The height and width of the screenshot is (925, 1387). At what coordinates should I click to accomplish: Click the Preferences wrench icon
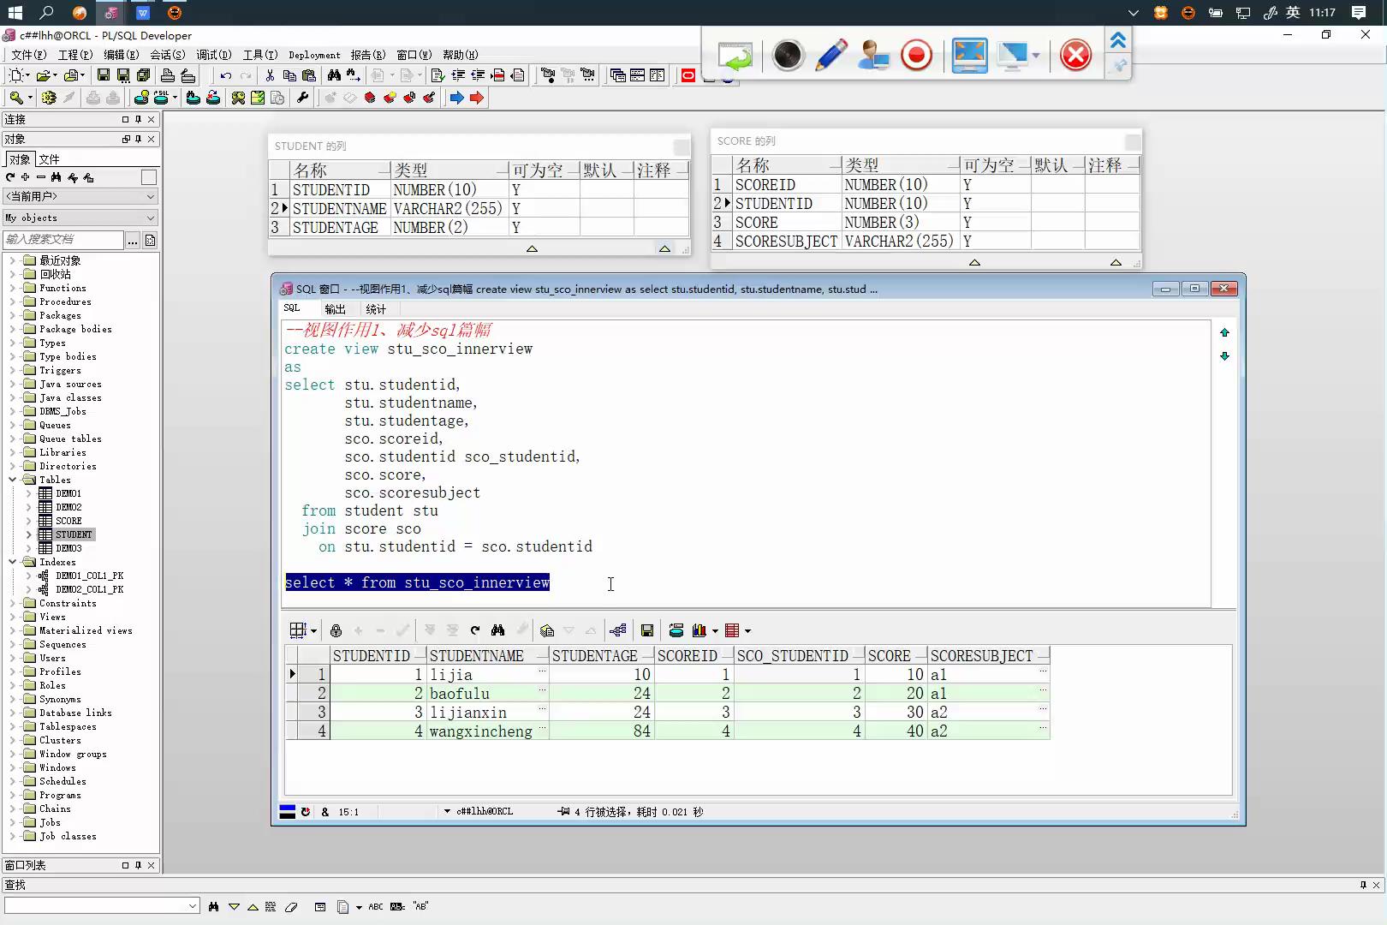click(x=302, y=98)
